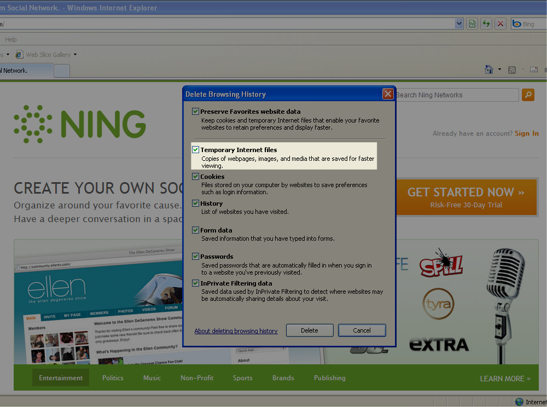
Task: Click the orange Ning search magnifier button
Action: click(528, 95)
